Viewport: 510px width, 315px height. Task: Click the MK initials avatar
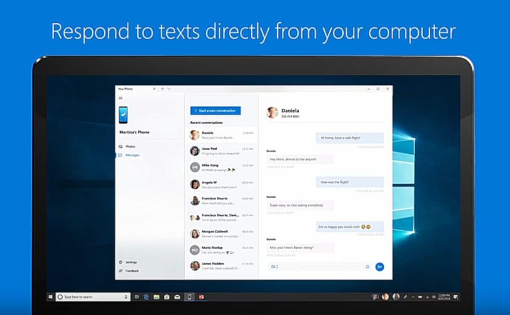195,167
